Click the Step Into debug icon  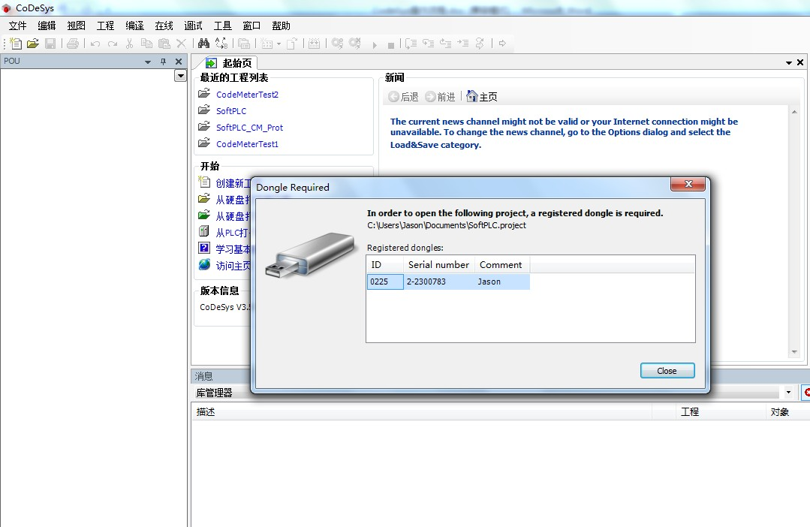[428, 44]
